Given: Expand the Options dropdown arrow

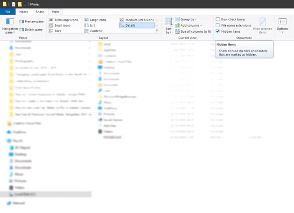Looking at the screenshot, I should [282, 32].
